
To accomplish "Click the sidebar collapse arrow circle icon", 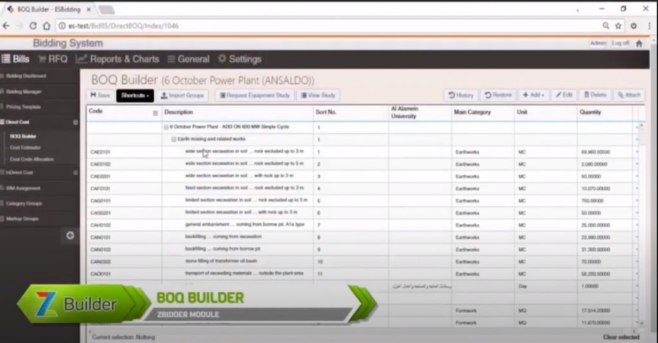I will pyautogui.click(x=70, y=235).
